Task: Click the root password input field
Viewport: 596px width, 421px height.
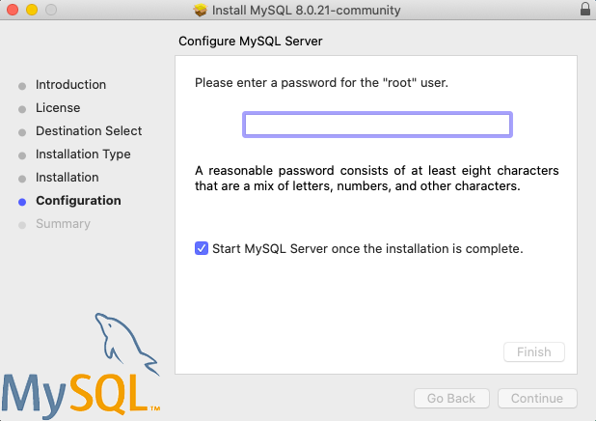Action: (377, 125)
